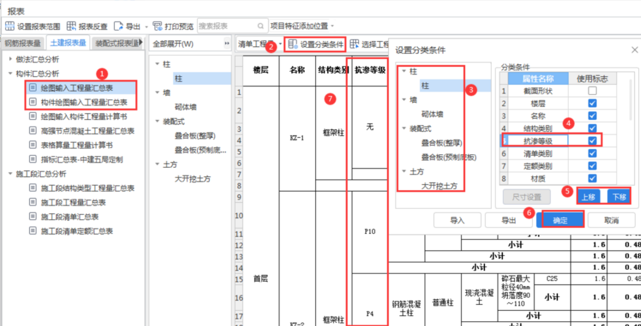The height and width of the screenshot is (326, 641).
Task: Toggle the 抗渗等级 use-flag checkbox
Action: (x=592, y=140)
